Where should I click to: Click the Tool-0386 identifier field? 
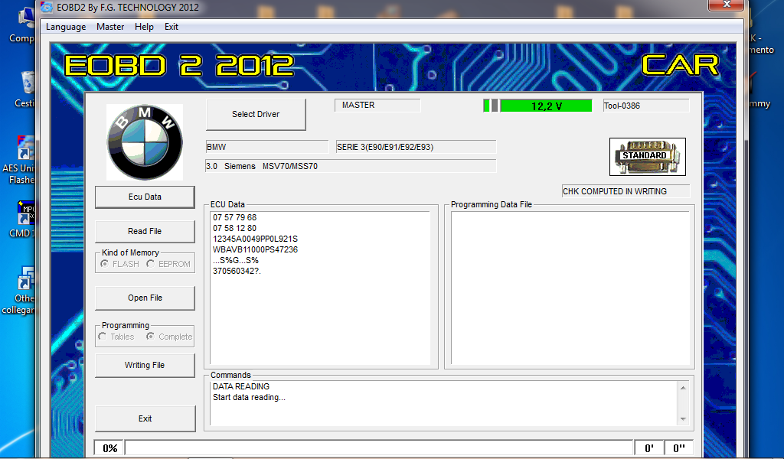click(646, 106)
